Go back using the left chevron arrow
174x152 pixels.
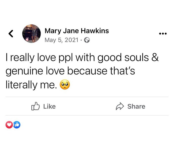point(11,33)
